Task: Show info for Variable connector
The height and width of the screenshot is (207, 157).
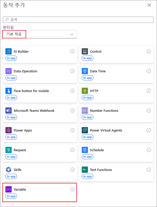Action: click(72, 189)
